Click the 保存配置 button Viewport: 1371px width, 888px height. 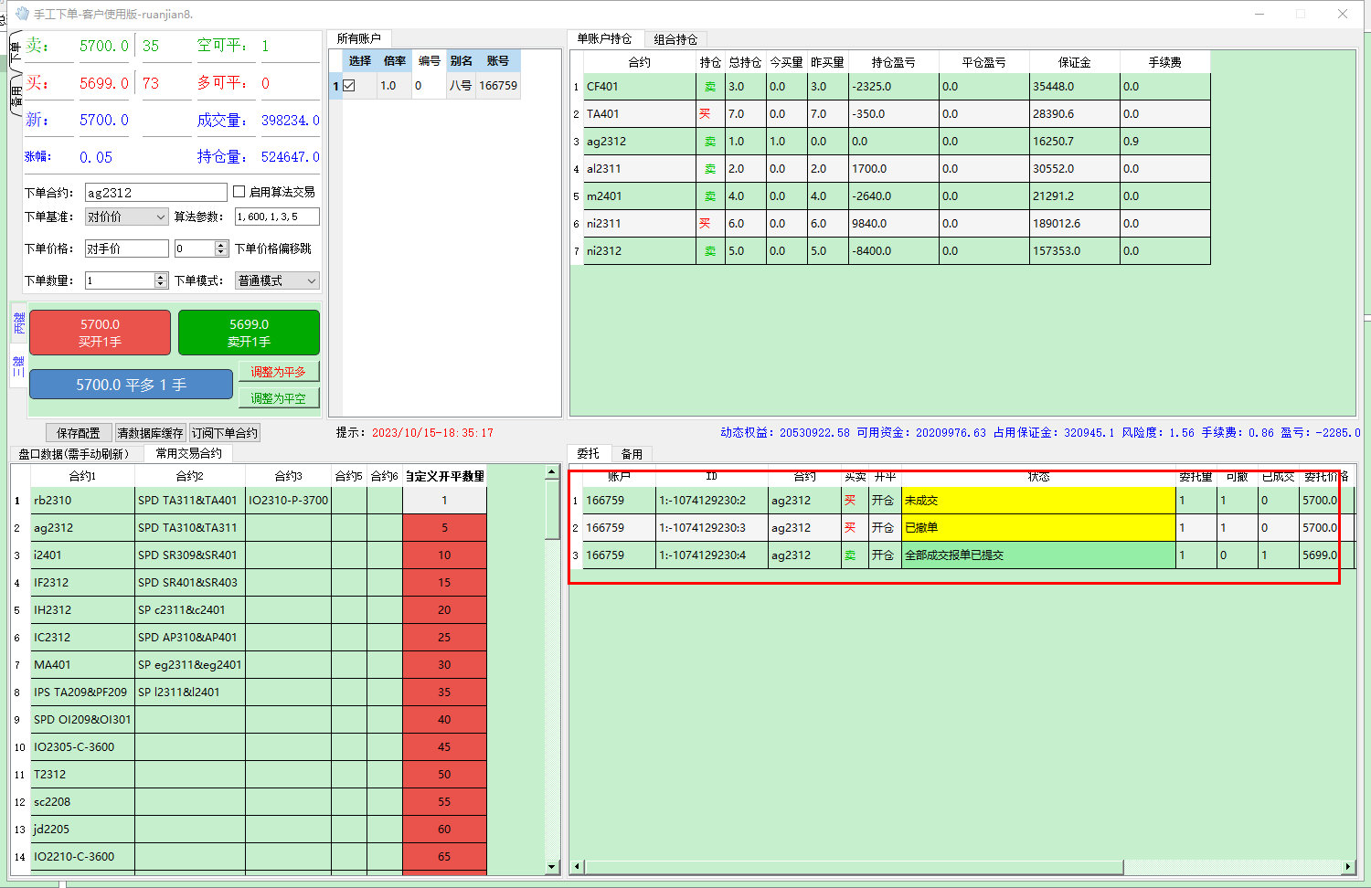pos(79,433)
